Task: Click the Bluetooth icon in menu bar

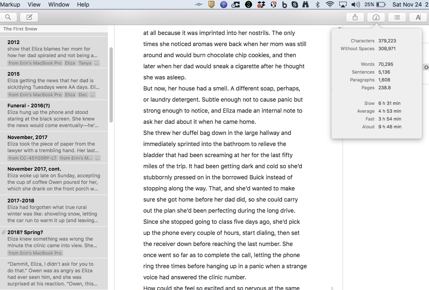Action: [317, 5]
